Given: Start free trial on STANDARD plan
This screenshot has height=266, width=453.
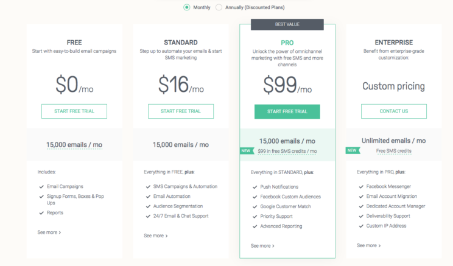Looking at the screenshot, I should pos(181,111).
